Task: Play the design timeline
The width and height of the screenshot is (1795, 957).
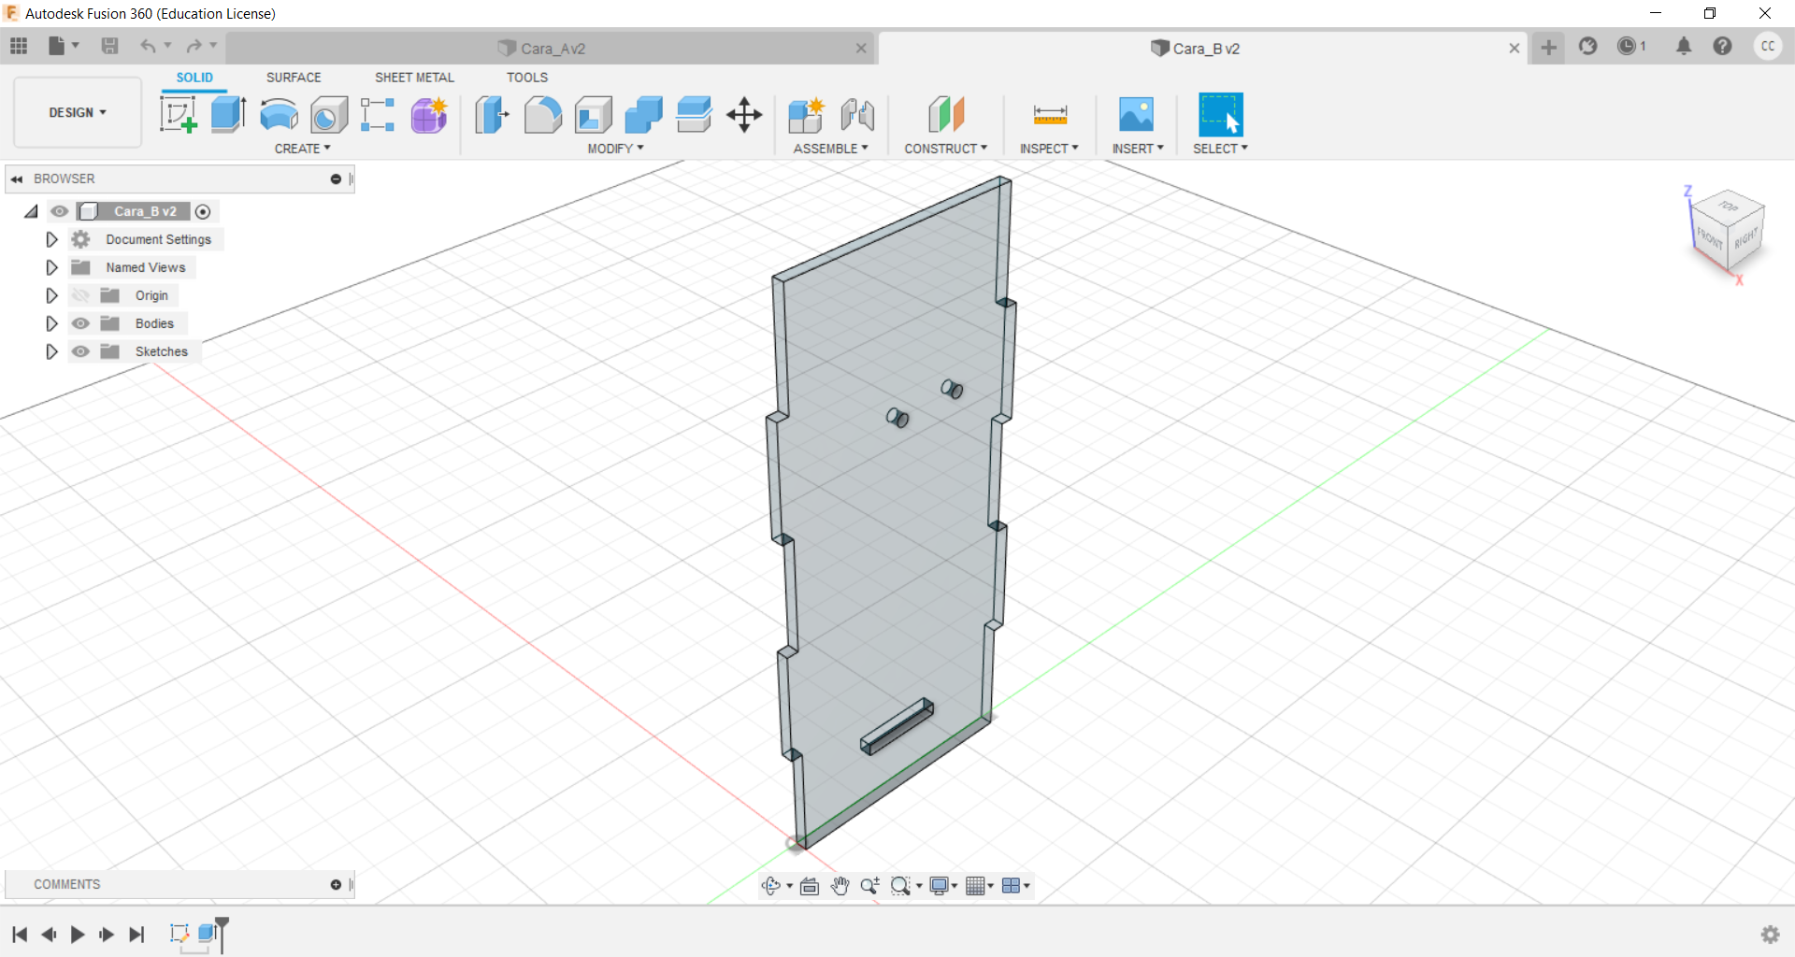Action: 78,935
